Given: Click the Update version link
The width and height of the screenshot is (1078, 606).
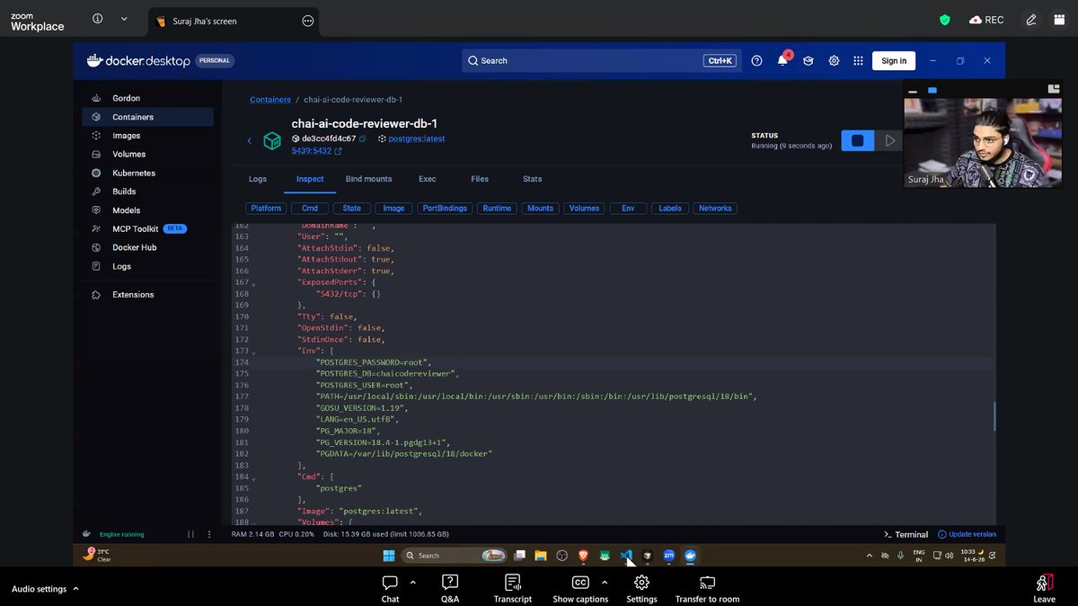Looking at the screenshot, I should tap(967, 534).
